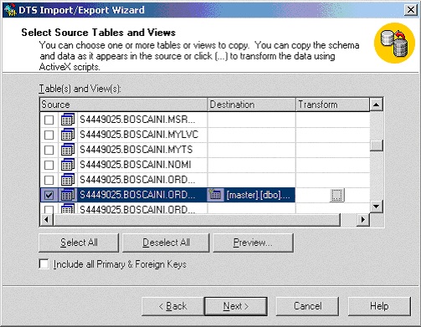Click the destination table icon beside [master].[dbo]
This screenshot has height=327, width=421.
coord(215,195)
